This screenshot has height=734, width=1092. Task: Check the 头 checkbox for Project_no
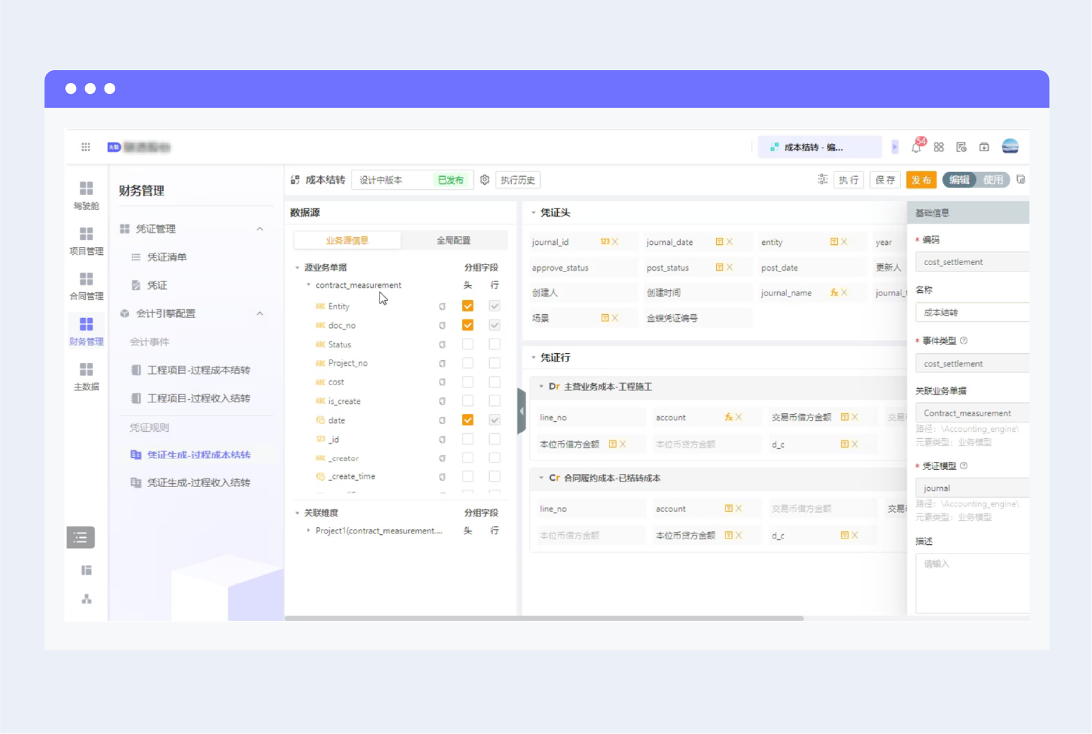468,363
